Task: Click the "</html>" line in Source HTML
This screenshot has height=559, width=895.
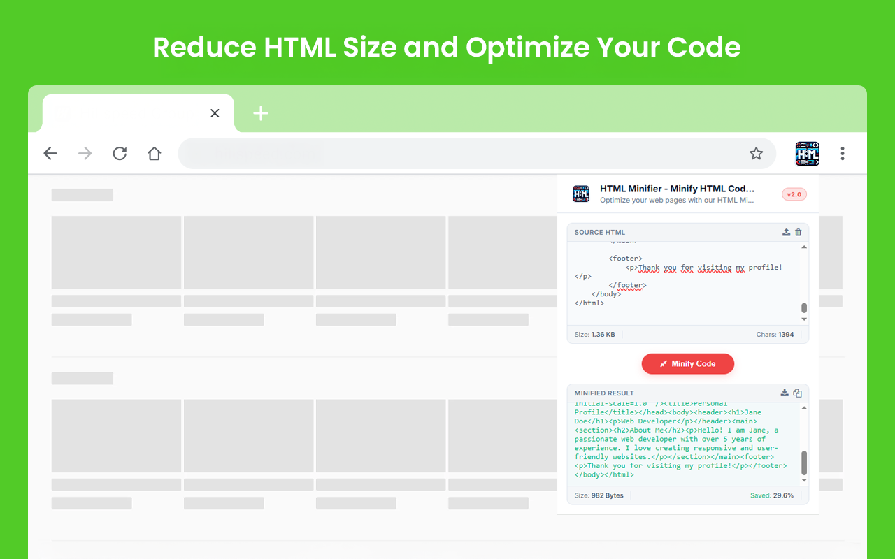Action: [x=589, y=303]
